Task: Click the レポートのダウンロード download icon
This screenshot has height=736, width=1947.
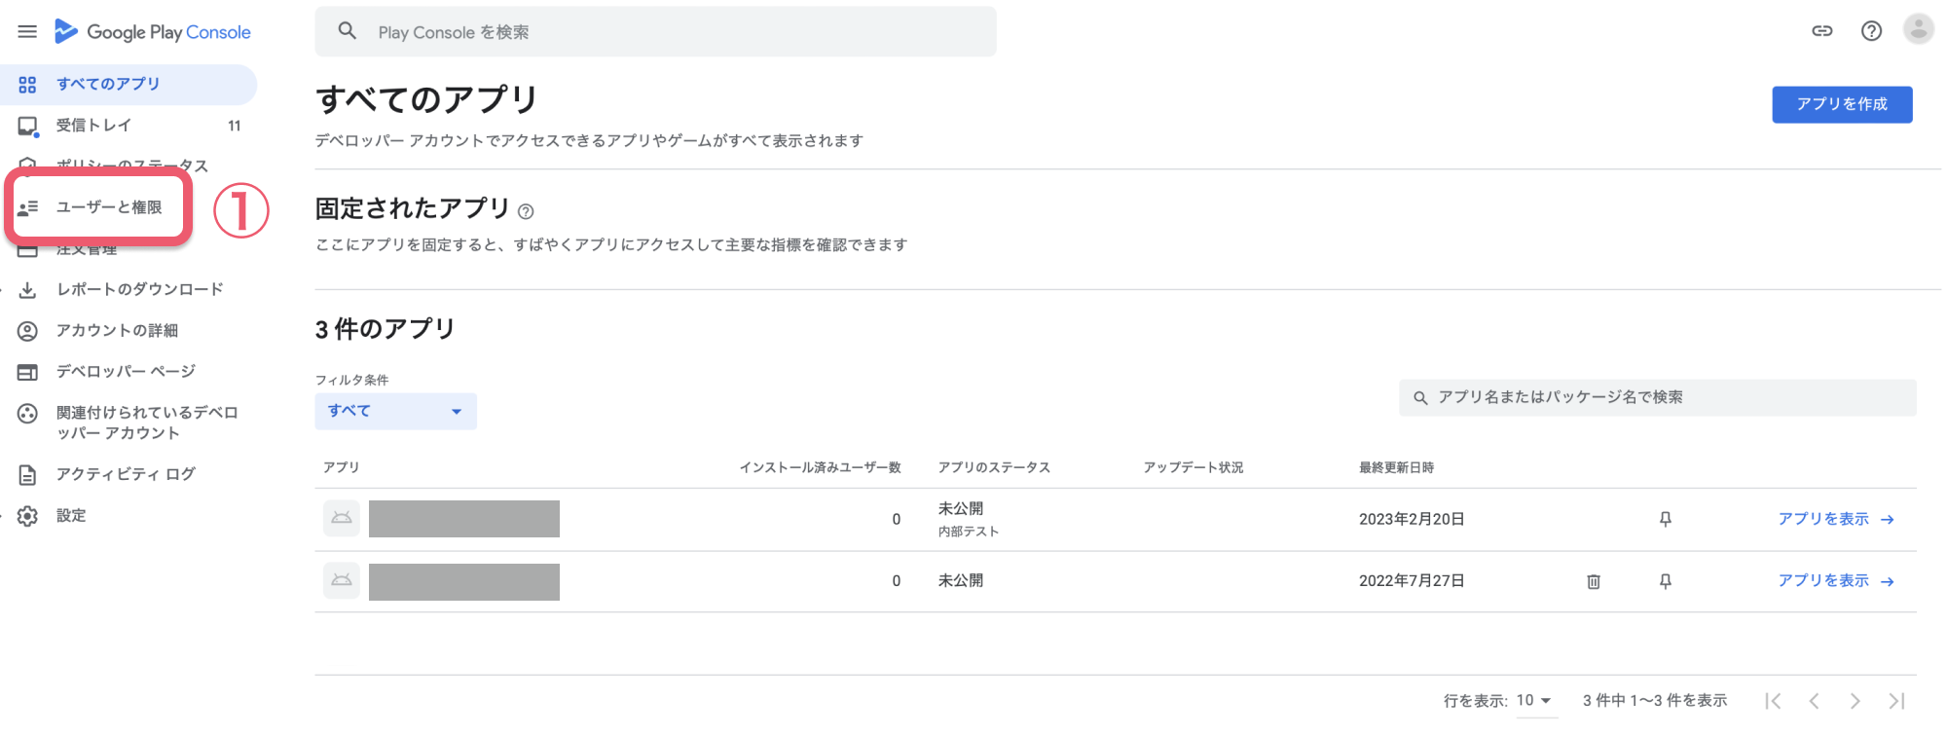Action: [x=27, y=290]
